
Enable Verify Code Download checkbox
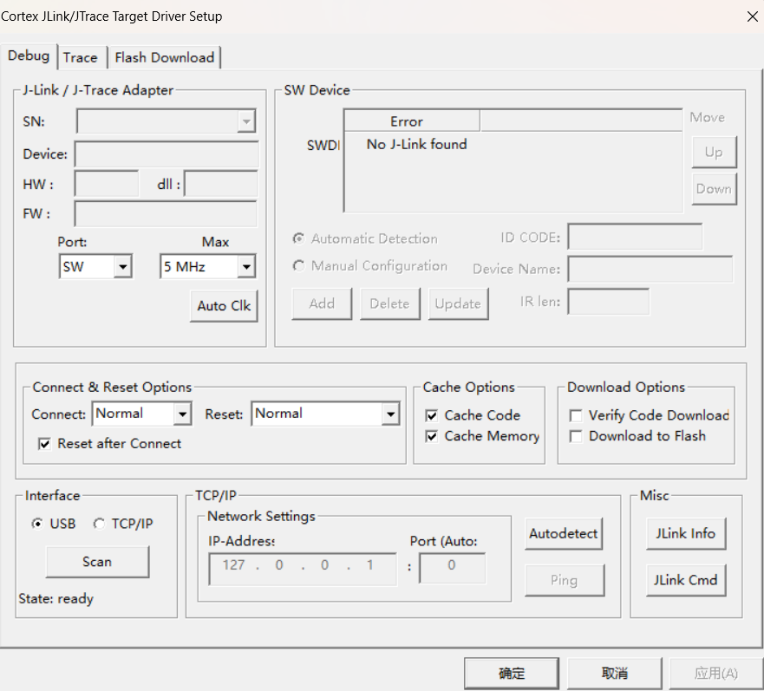click(x=576, y=416)
